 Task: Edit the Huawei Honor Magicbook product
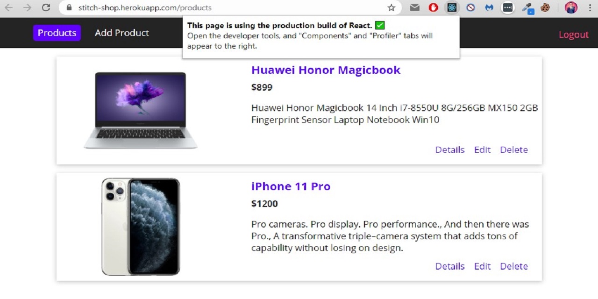tap(482, 150)
